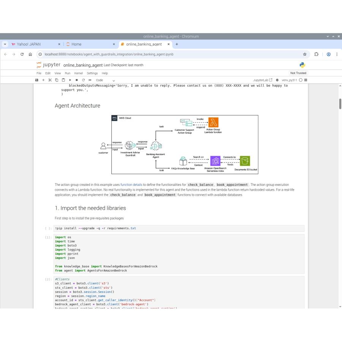Restart kernel and run all cells
Screen dimensions: 342x342
coord(90,80)
